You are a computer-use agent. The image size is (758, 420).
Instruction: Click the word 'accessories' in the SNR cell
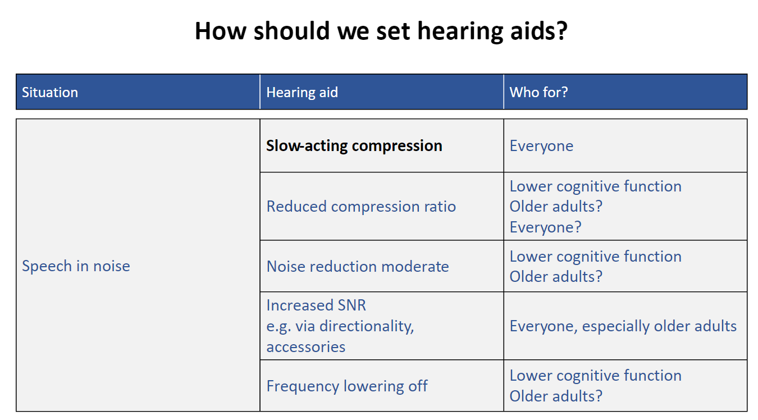[306, 346]
